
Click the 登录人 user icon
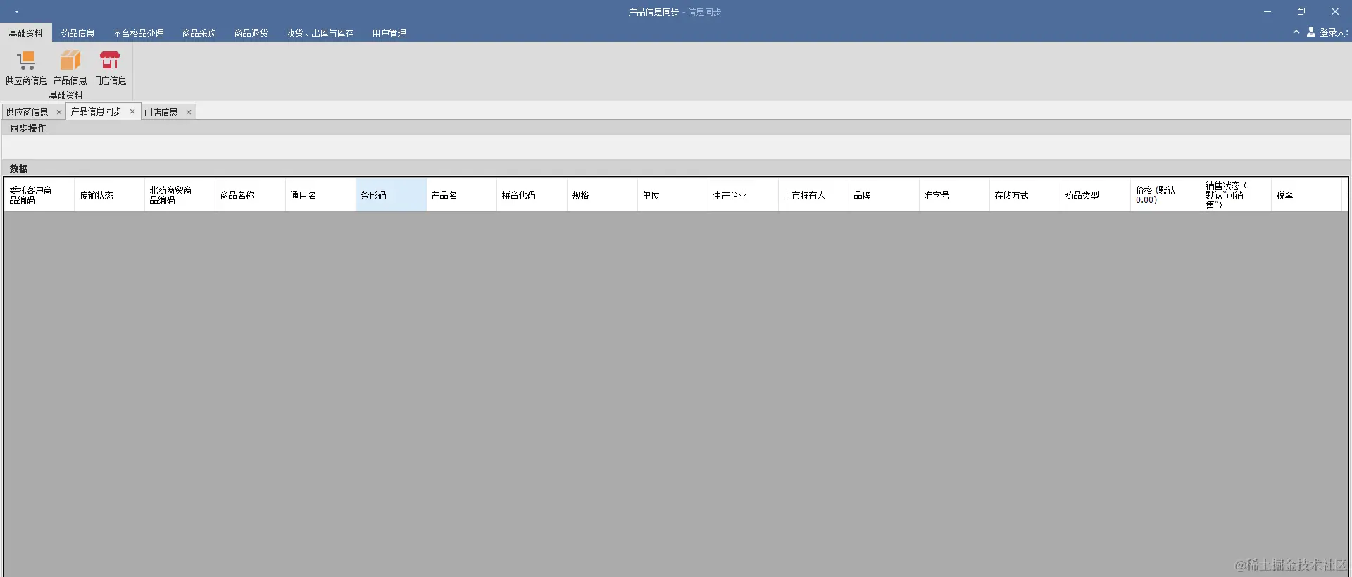(x=1311, y=32)
